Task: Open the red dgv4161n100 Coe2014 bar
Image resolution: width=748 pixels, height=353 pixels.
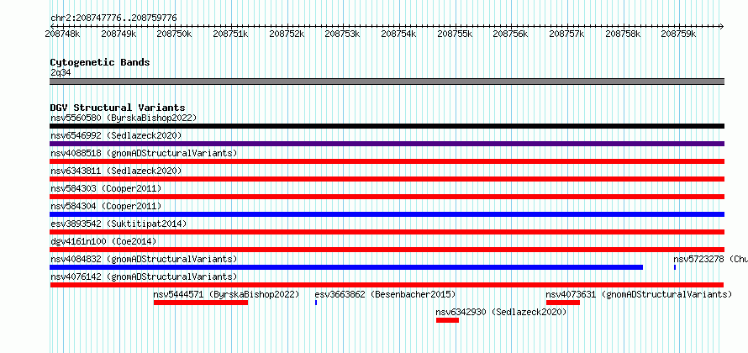Action: coord(387,250)
